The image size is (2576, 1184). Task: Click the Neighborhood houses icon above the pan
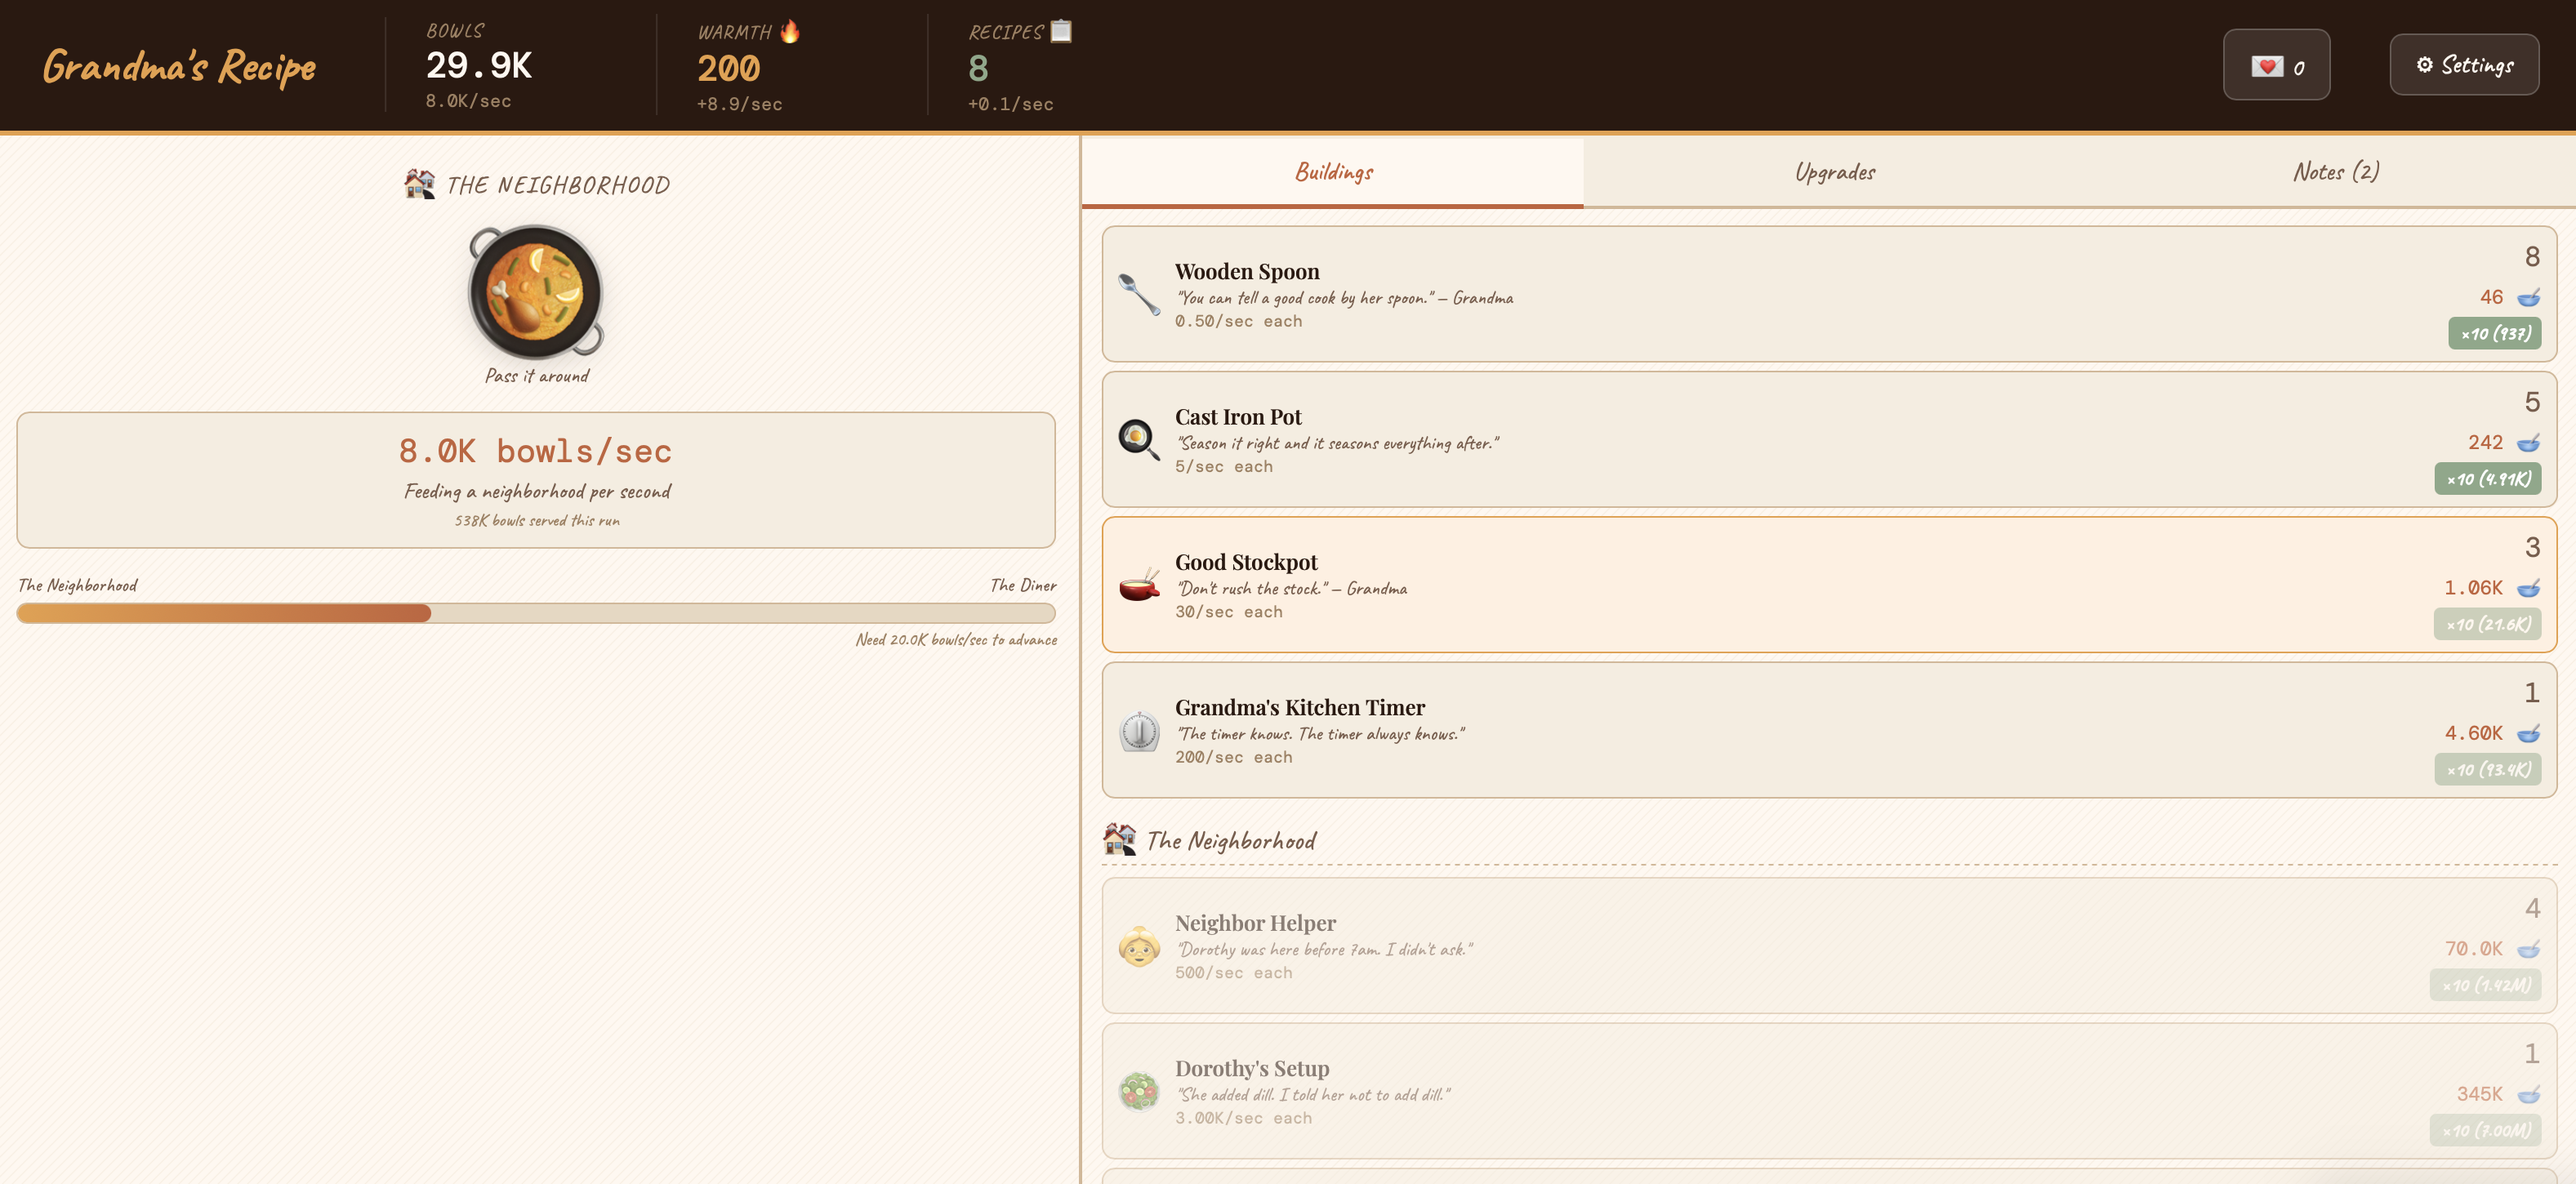[x=420, y=184]
